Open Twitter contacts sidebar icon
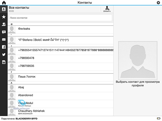This screenshot has height=121, width=162. click(x=4, y=54)
